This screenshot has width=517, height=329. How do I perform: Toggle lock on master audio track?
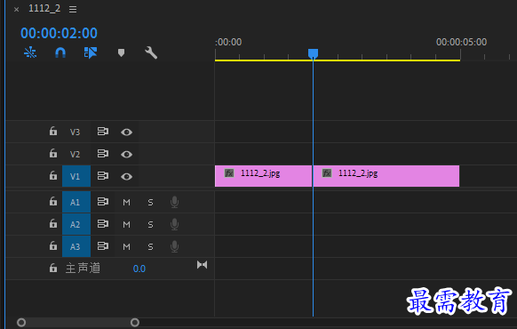click(53, 268)
